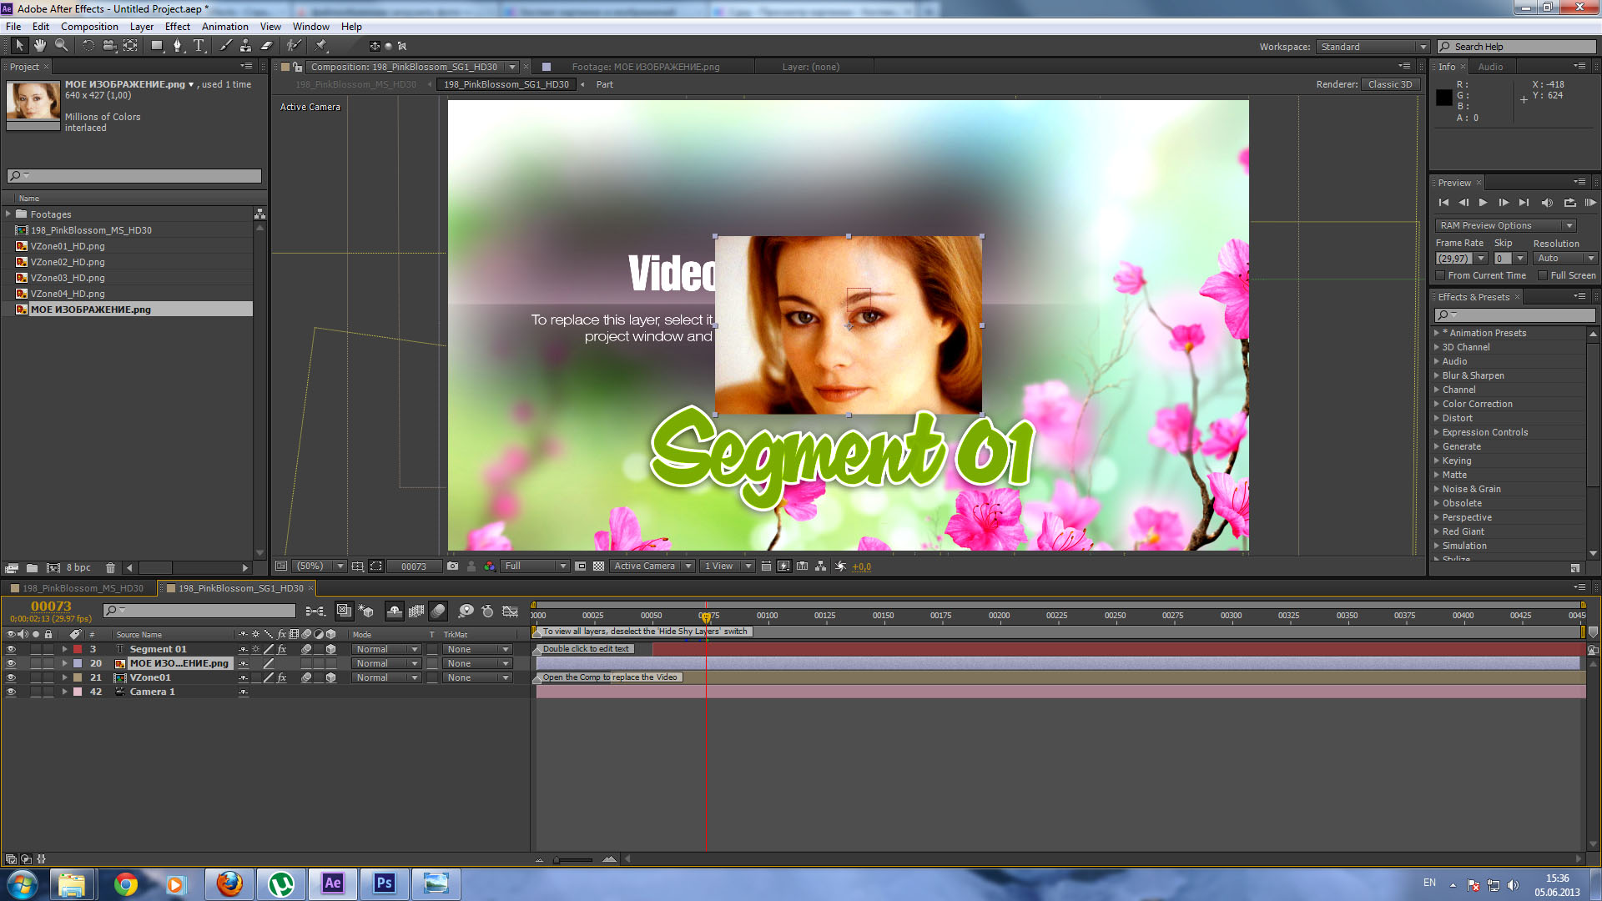
Task: Select the Selection tool in toolbar
Action: click(x=17, y=46)
